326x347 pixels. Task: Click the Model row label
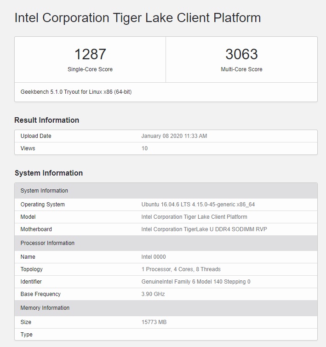28,216
